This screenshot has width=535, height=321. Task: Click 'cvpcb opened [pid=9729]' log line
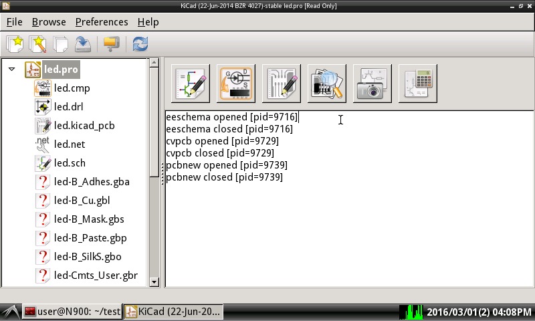point(222,141)
